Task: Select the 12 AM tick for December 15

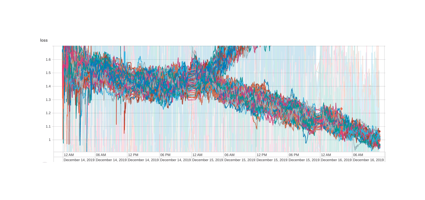Action: (197, 155)
